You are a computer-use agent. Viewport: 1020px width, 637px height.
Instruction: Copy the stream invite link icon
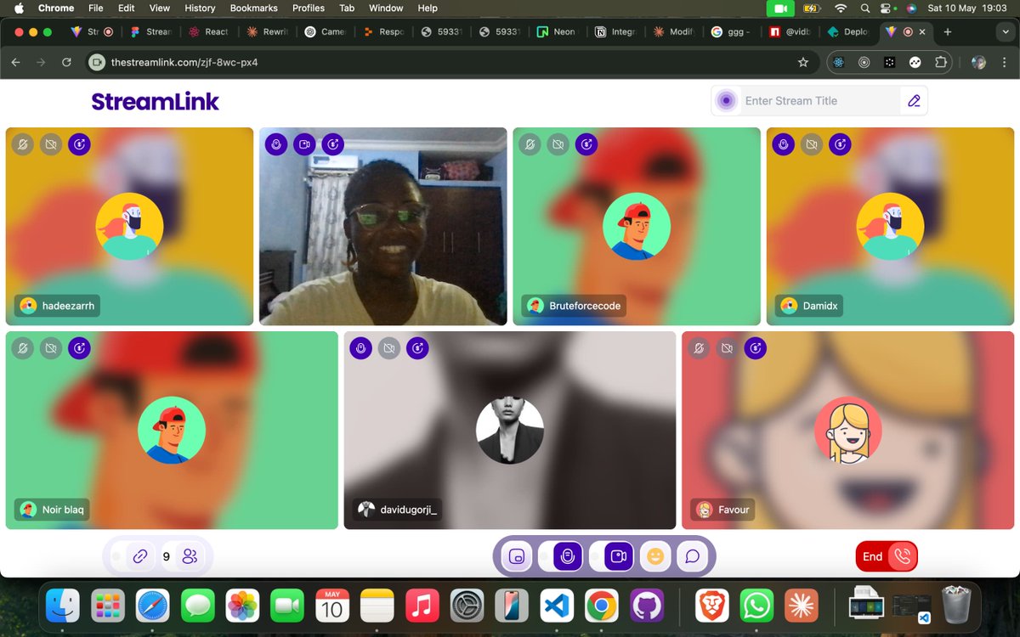click(140, 557)
